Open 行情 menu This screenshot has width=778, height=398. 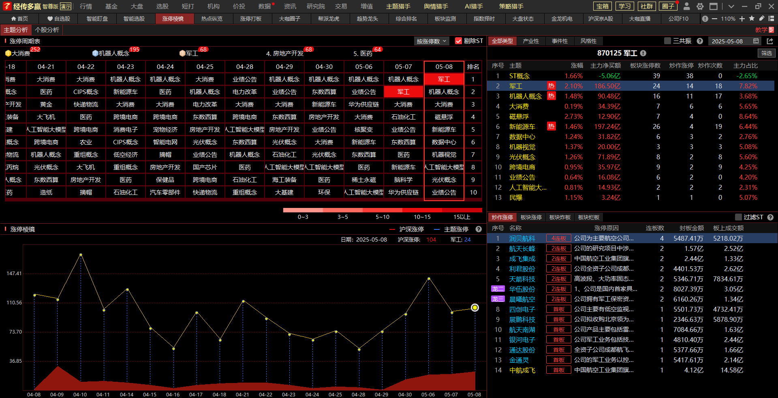pyautogui.click(x=85, y=6)
